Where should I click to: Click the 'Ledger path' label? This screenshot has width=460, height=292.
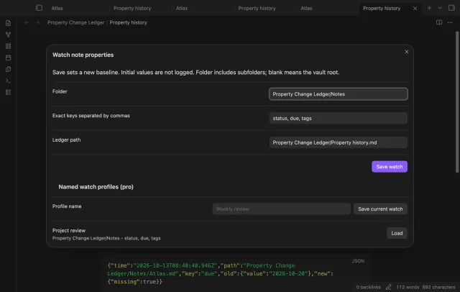point(66,140)
